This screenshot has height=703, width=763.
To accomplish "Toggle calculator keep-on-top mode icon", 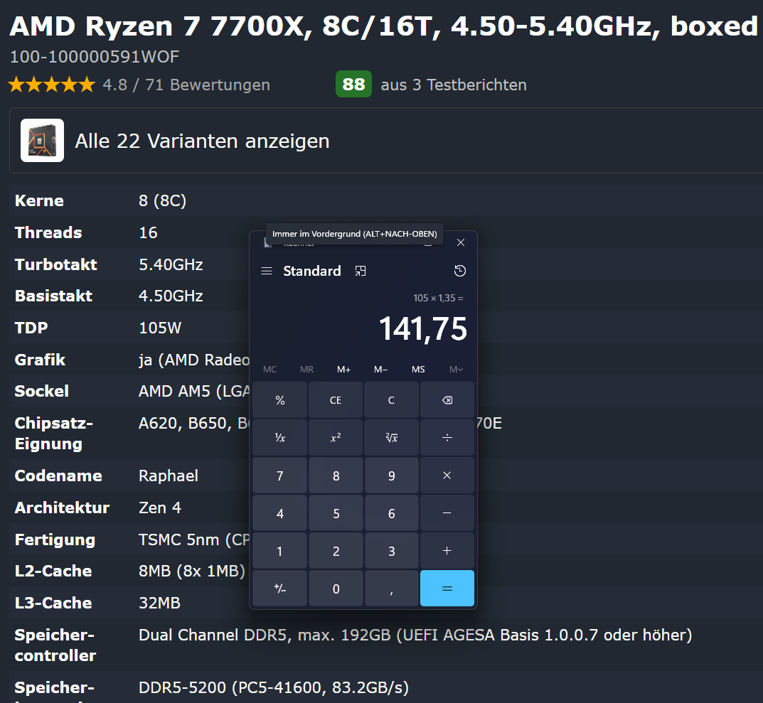I will [360, 271].
